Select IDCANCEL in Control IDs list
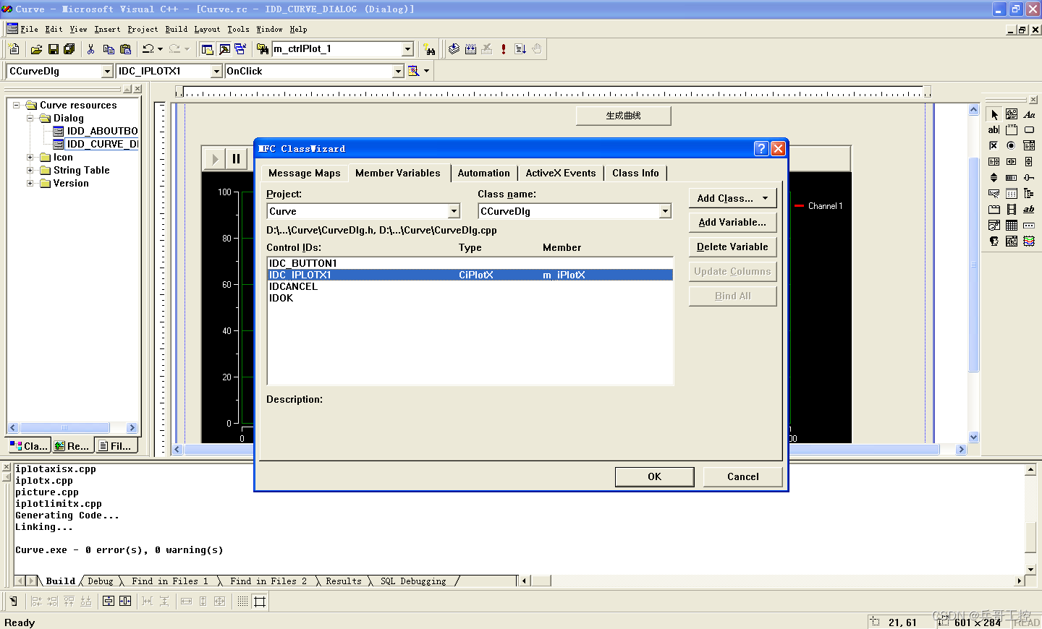 [x=470, y=286]
